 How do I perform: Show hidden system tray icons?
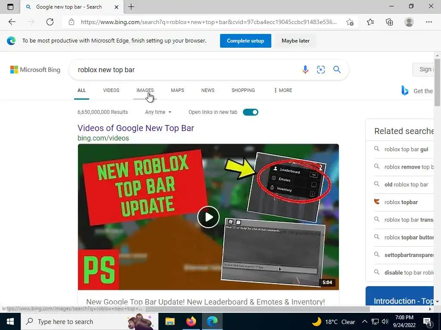coord(364,321)
